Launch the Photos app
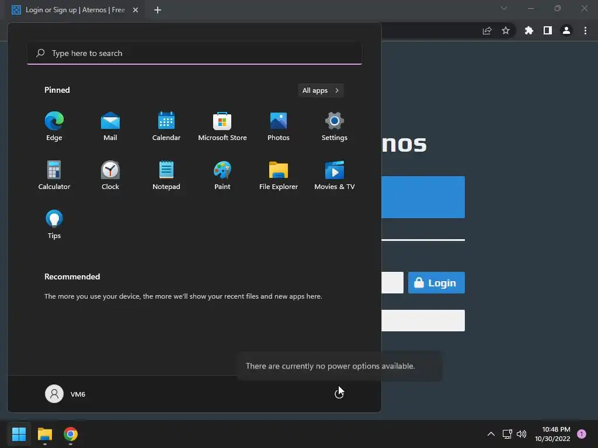Image resolution: width=598 pixels, height=448 pixels. pyautogui.click(x=279, y=127)
